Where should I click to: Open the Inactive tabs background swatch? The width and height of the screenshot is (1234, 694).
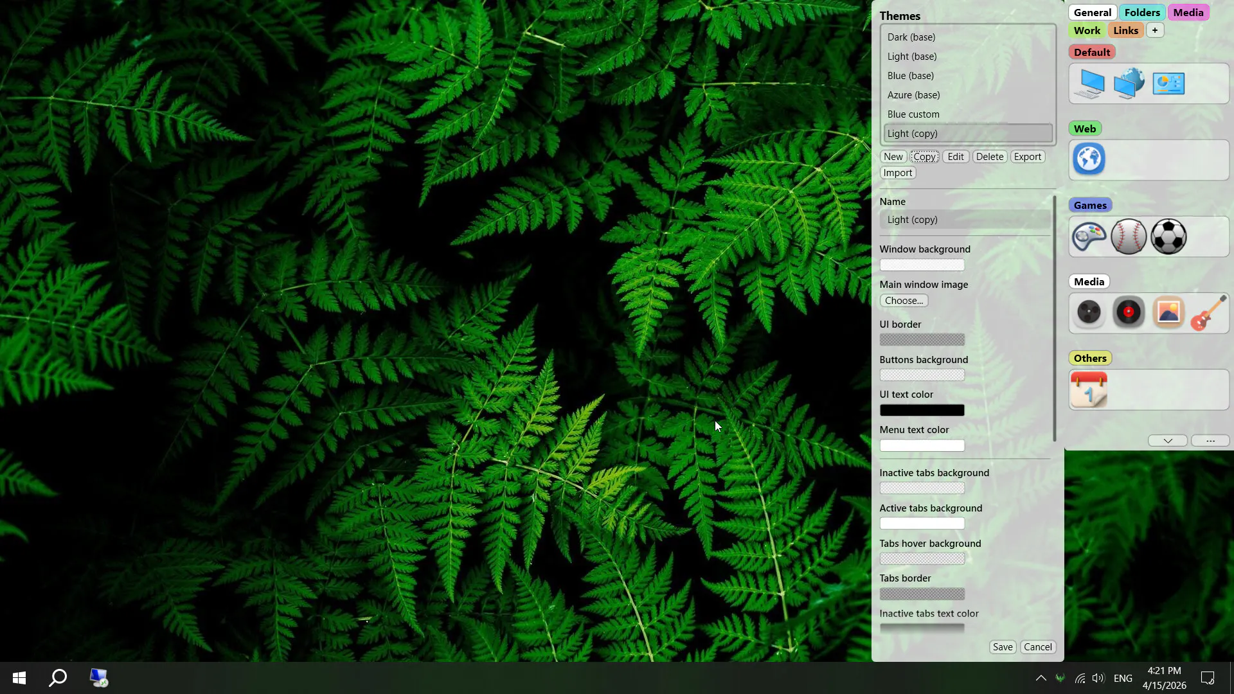(x=922, y=488)
